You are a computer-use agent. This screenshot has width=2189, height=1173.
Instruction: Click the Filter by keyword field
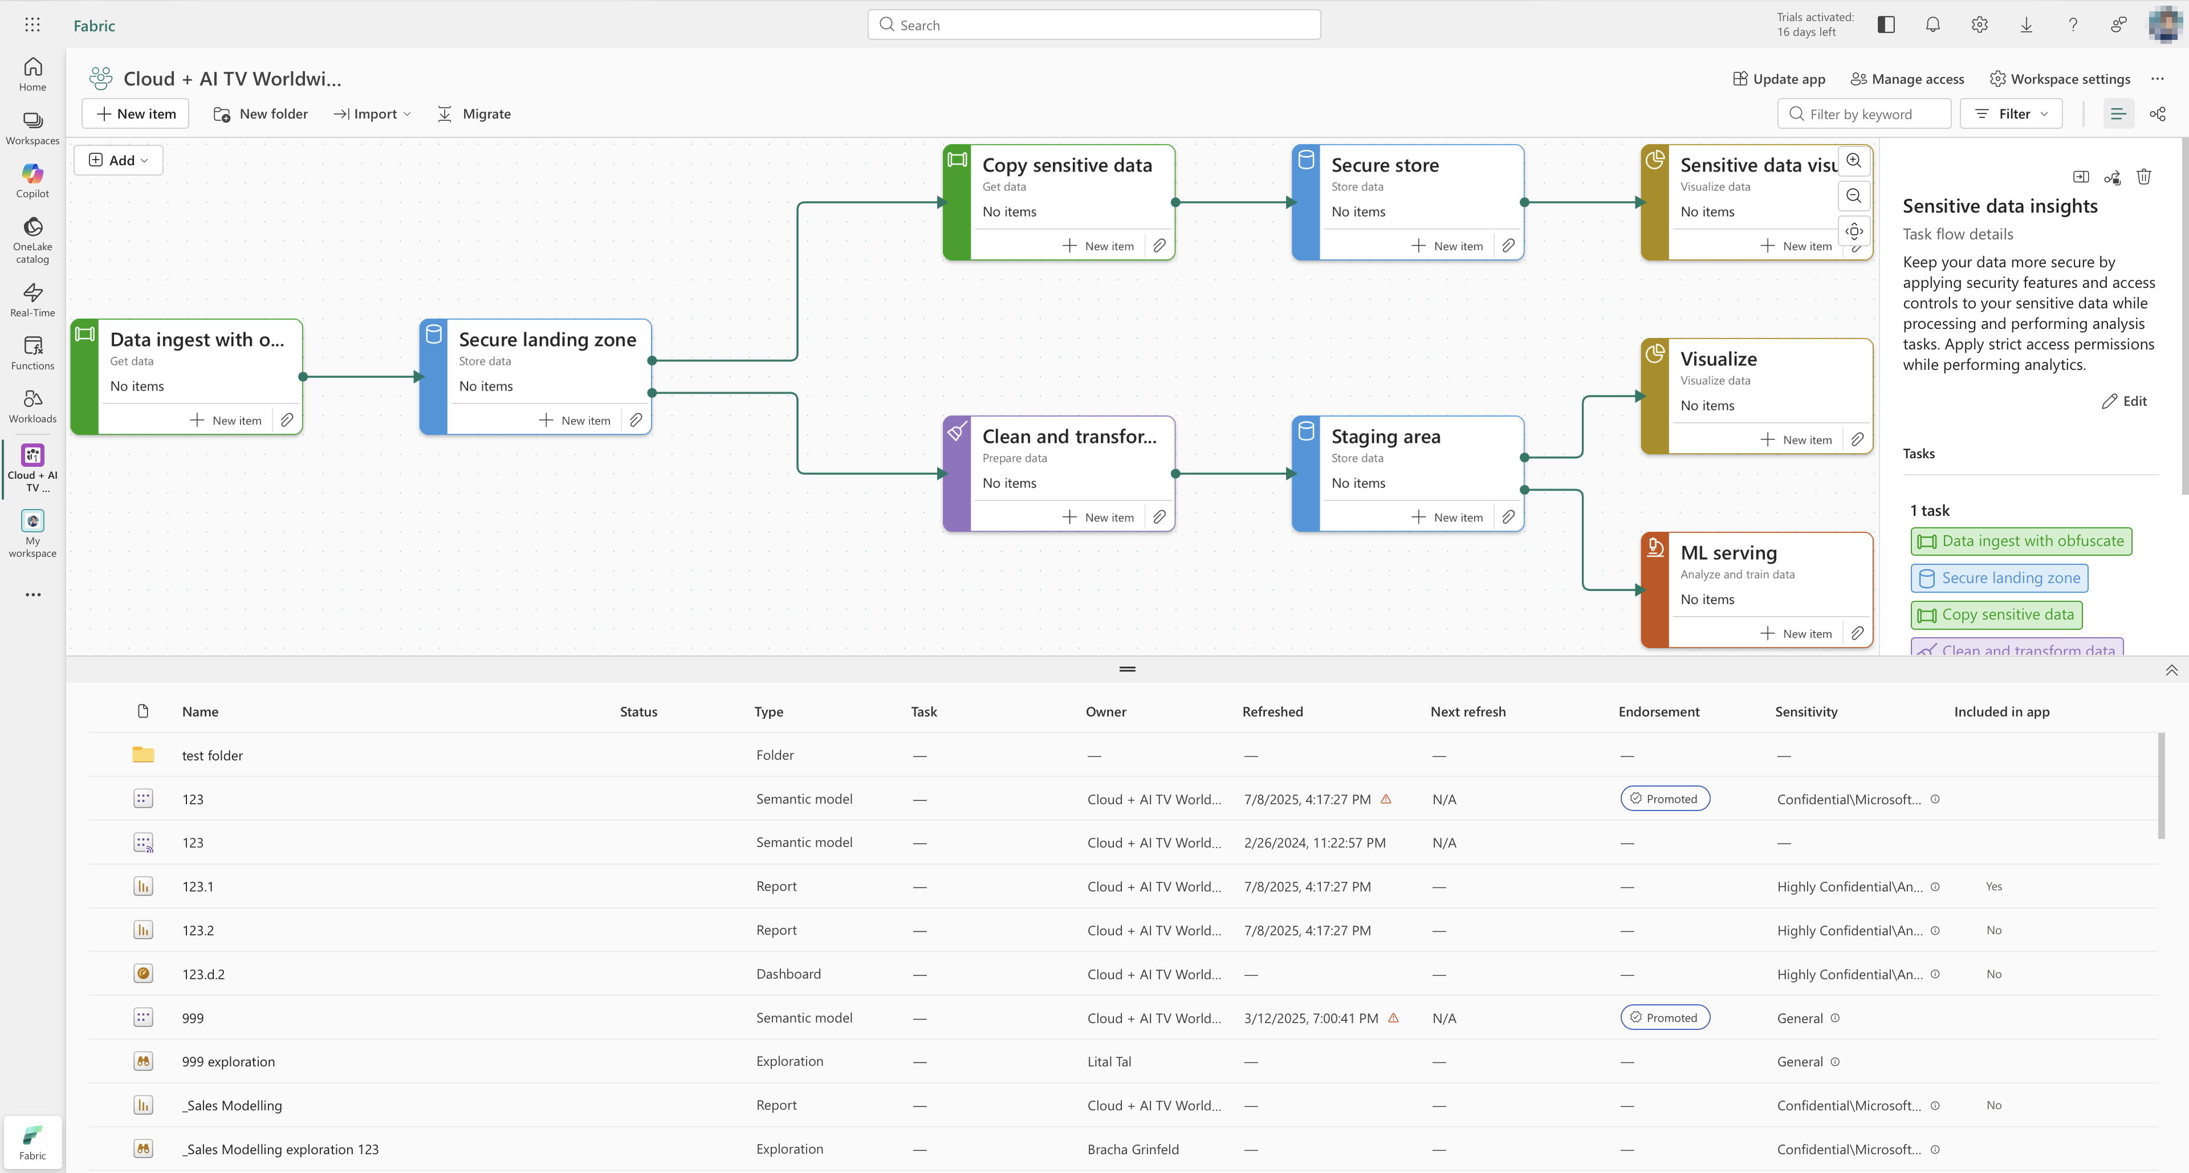click(x=1865, y=114)
